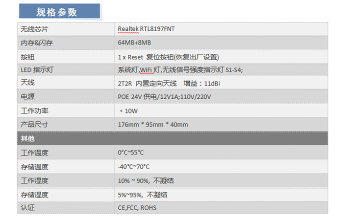Select the 增益：11dBi gain text

[201, 84]
